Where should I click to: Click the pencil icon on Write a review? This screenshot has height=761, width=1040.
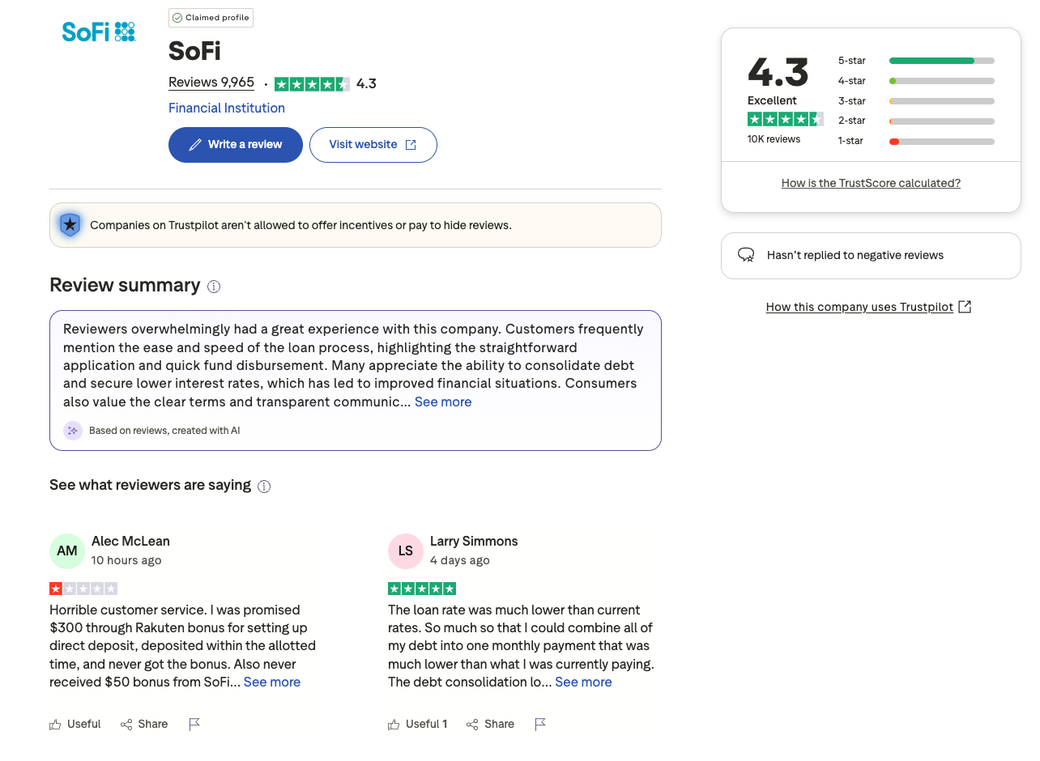[194, 144]
